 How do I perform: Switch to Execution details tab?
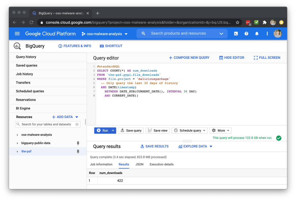pyautogui.click(x=162, y=164)
